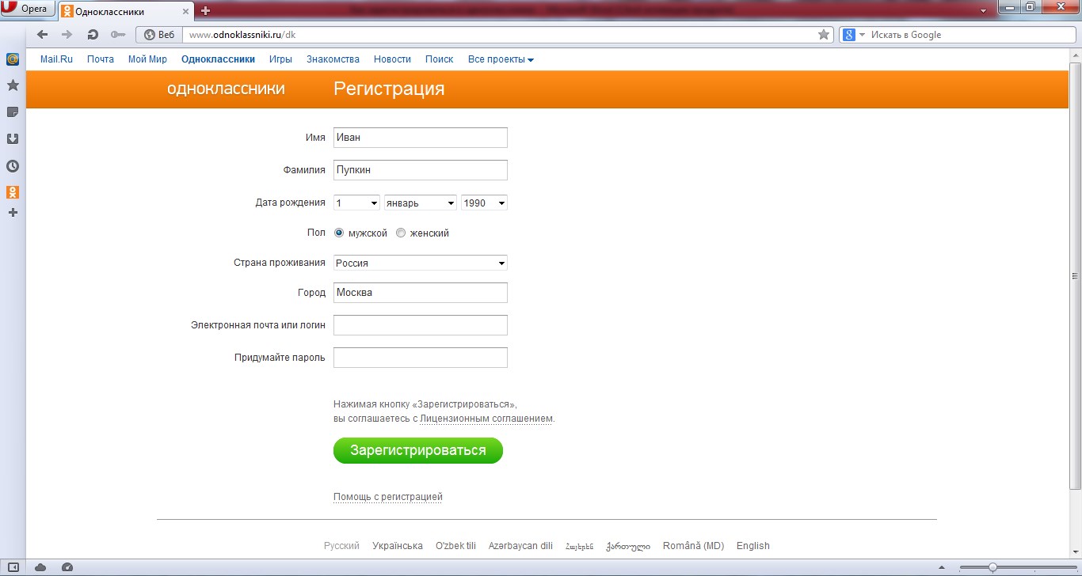Click the bookmark star in address bar
The width and height of the screenshot is (1082, 576).
pyautogui.click(x=824, y=35)
